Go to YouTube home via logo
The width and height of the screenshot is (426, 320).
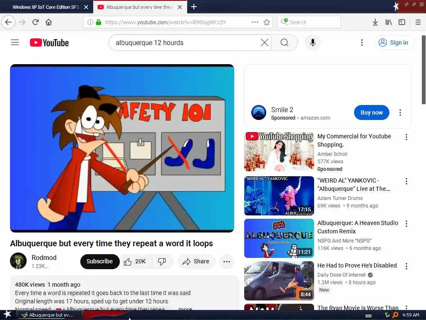pyautogui.click(x=49, y=43)
